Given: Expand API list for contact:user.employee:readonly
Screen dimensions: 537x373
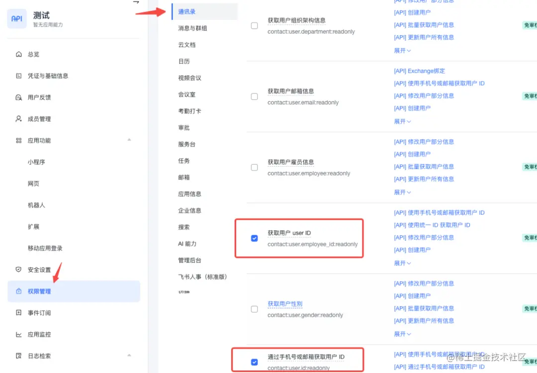Looking at the screenshot, I should (x=402, y=192).
